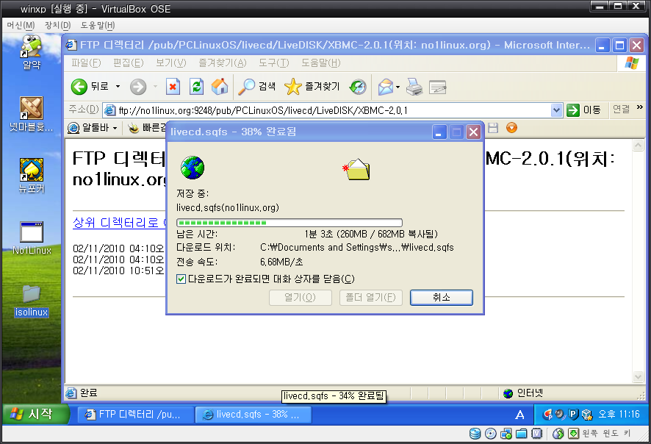The image size is (651, 444).
Task: Expand the Mail button dropdown arrow
Action: click(x=398, y=87)
